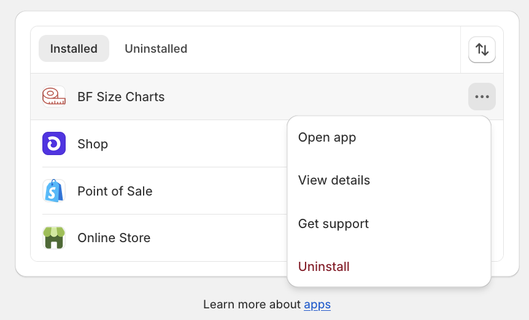The height and width of the screenshot is (320, 529).
Task: Click the green Online Store storefront icon
Action: click(x=54, y=238)
